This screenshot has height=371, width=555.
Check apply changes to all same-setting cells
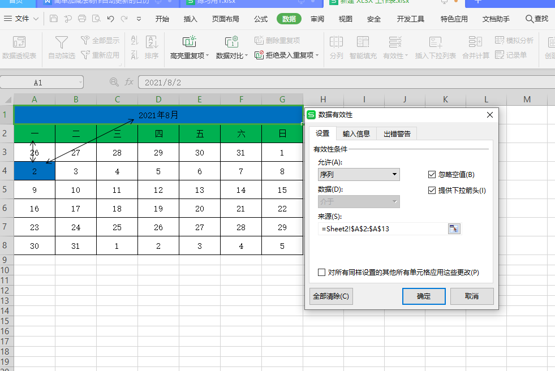pyautogui.click(x=321, y=273)
